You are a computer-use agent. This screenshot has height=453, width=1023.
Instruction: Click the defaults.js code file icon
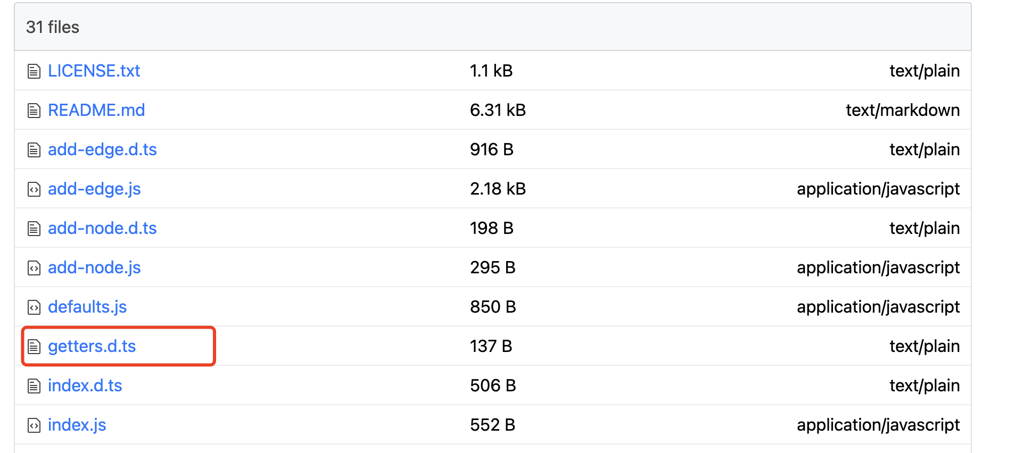pos(34,307)
